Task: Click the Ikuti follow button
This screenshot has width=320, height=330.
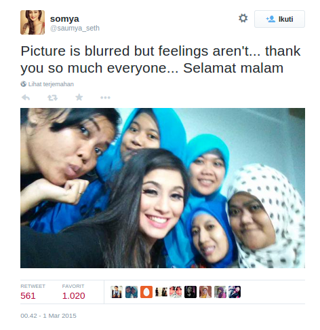Action: [279, 19]
